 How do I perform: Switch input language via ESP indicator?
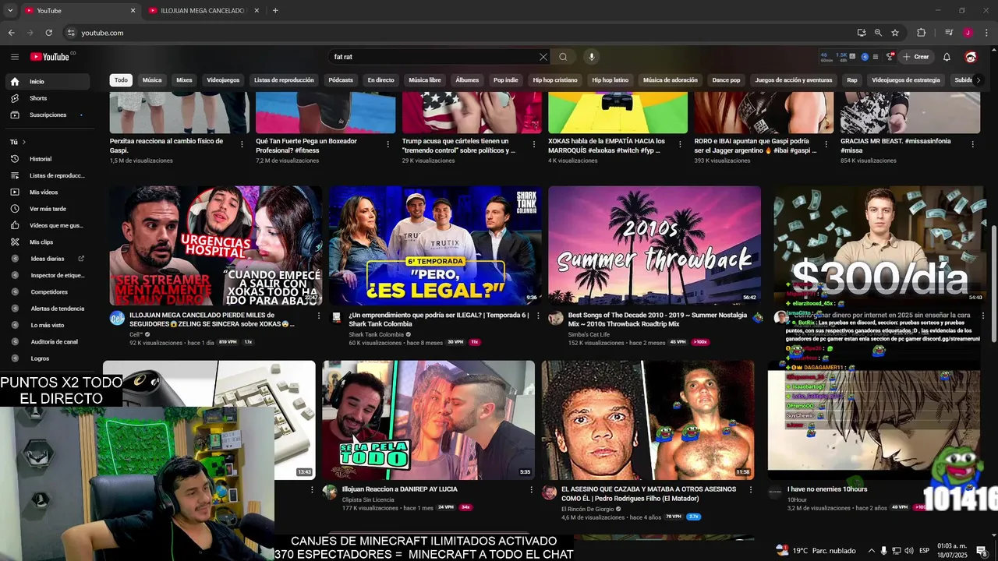(x=924, y=551)
